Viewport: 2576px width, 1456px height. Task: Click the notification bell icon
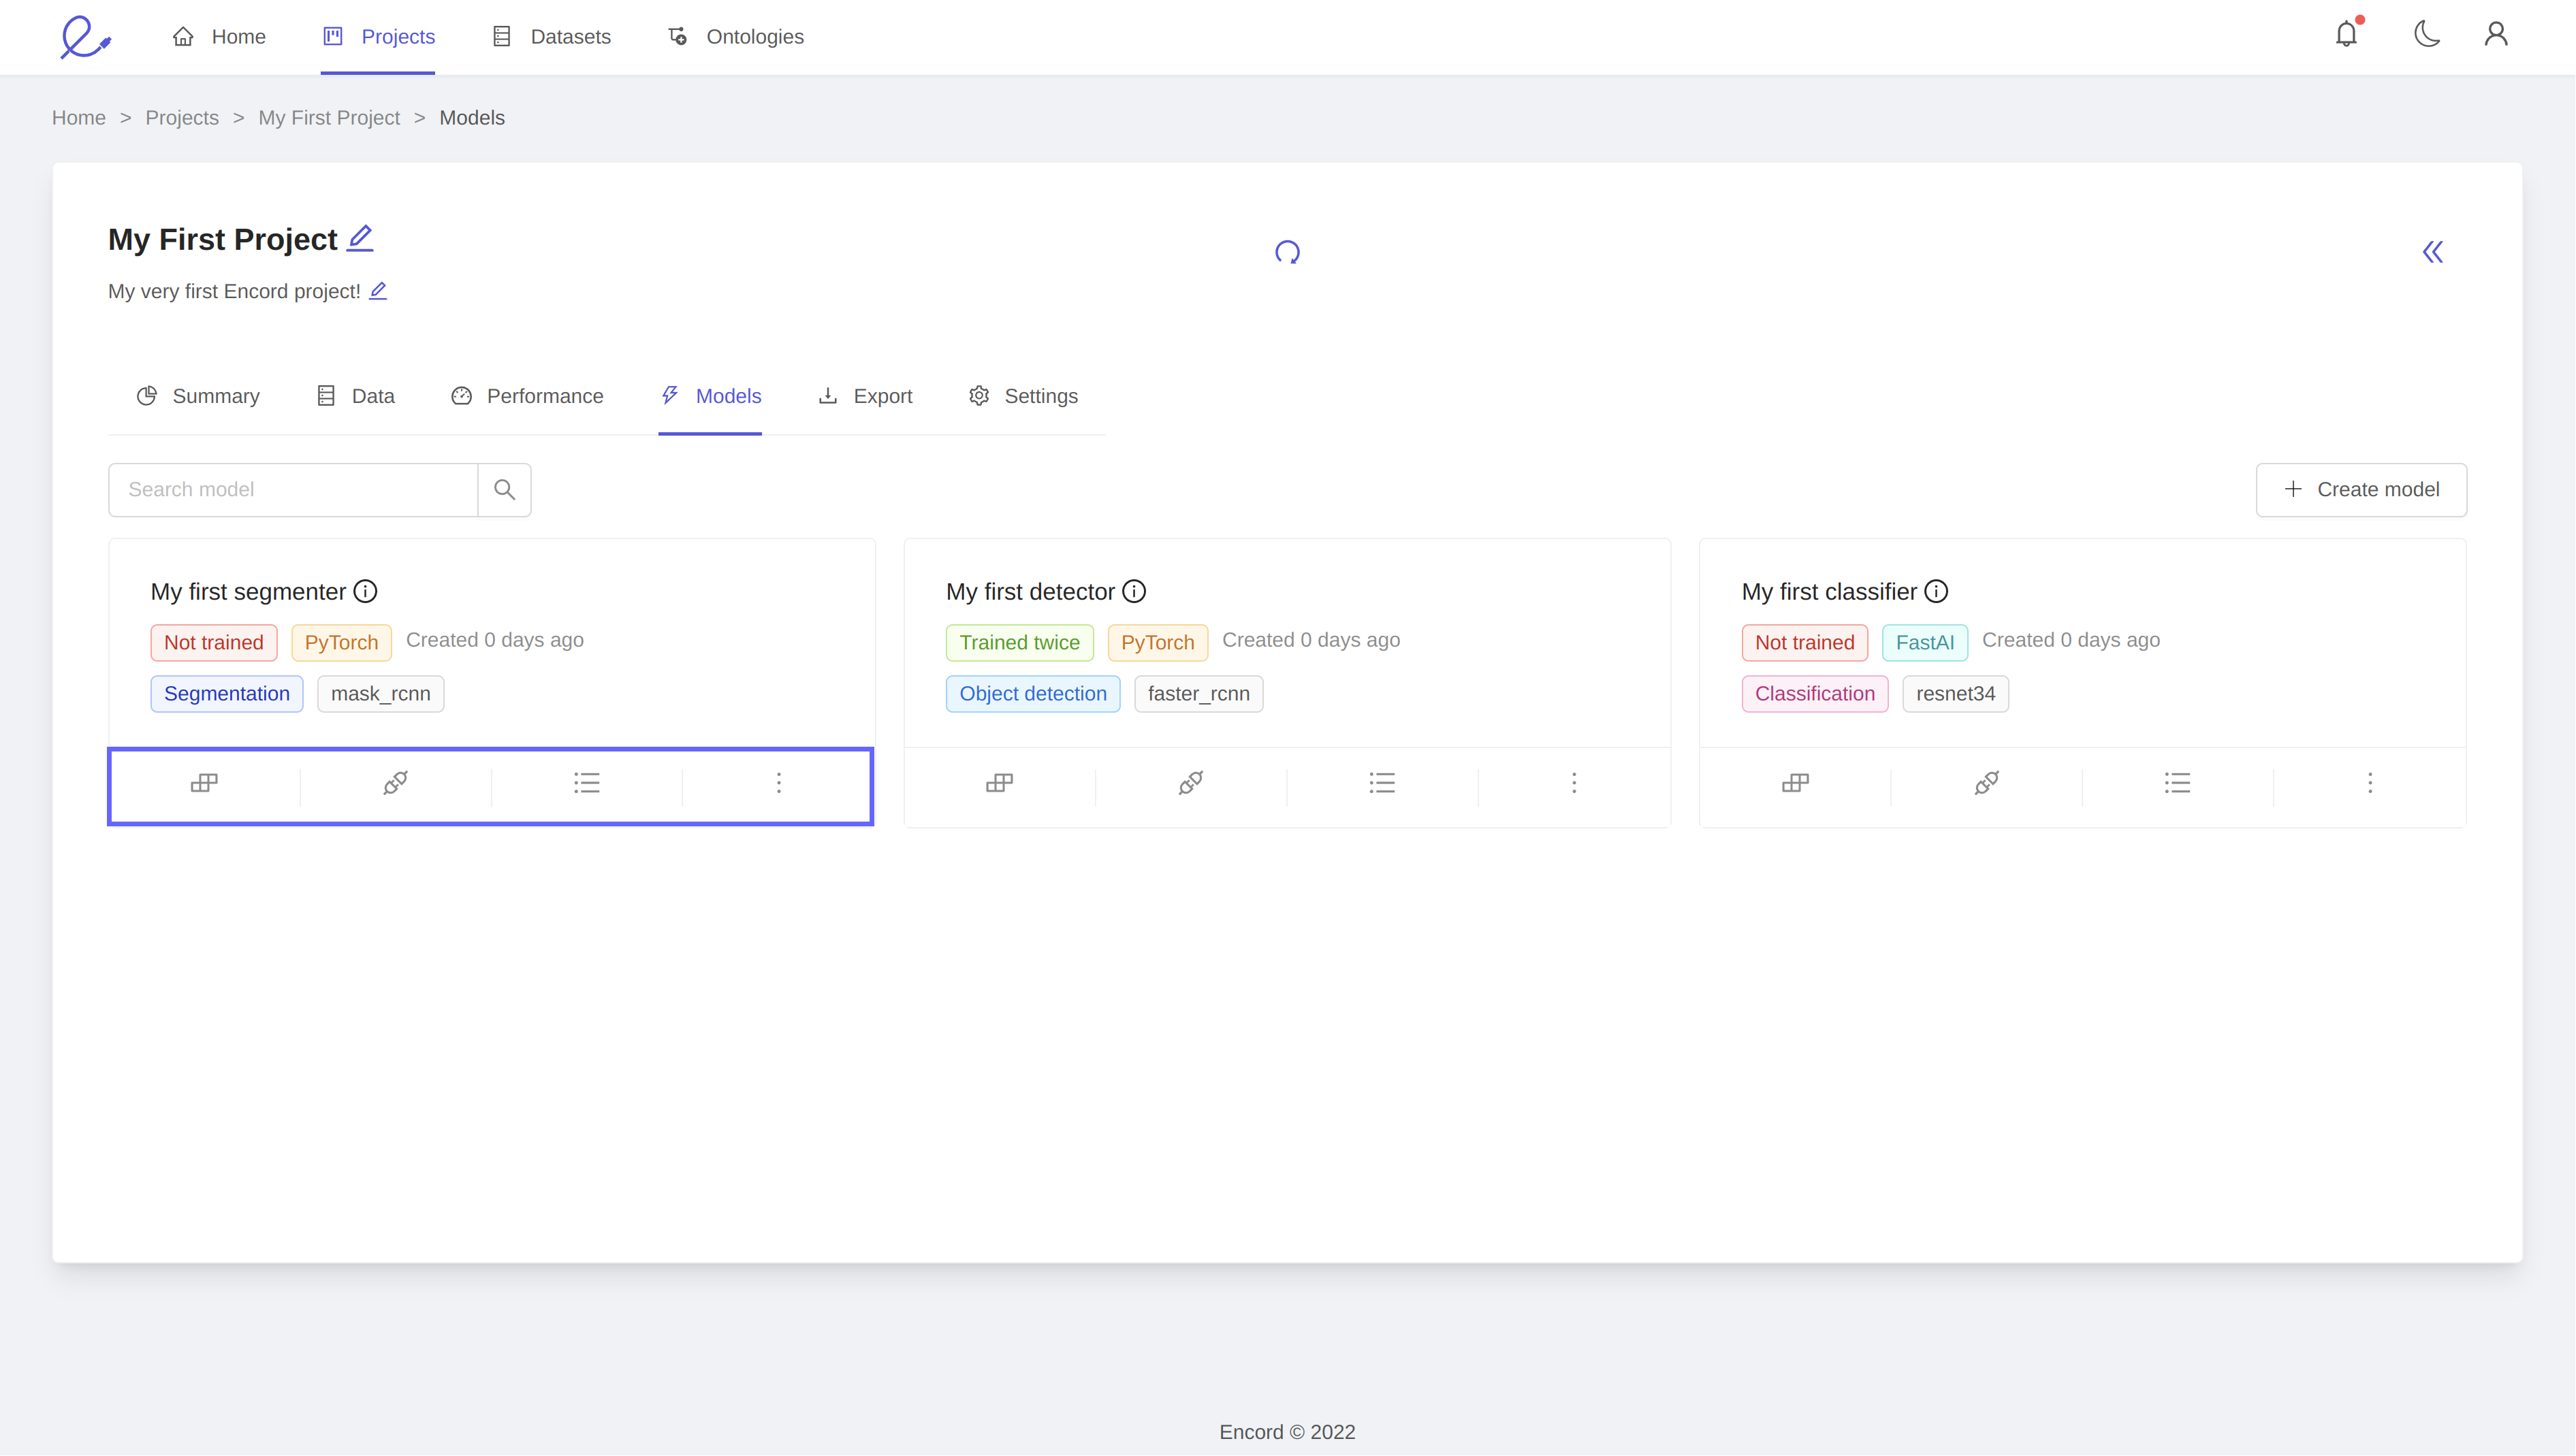[x=2346, y=35]
